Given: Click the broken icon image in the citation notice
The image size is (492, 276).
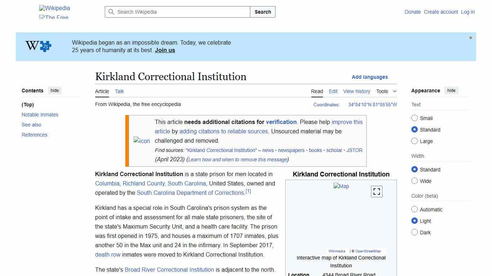Looking at the screenshot, I should click(141, 141).
